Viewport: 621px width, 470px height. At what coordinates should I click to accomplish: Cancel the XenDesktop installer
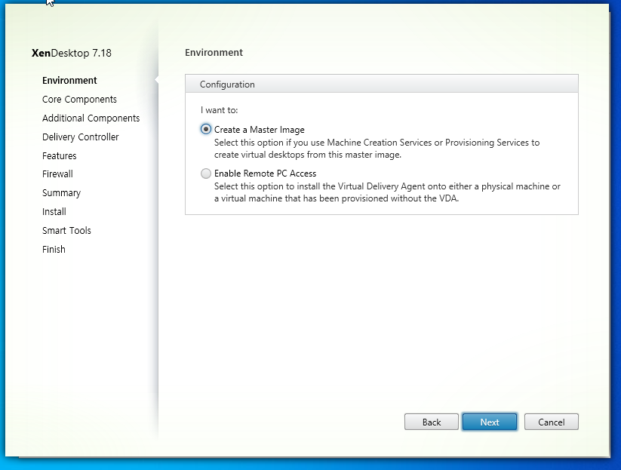552,422
